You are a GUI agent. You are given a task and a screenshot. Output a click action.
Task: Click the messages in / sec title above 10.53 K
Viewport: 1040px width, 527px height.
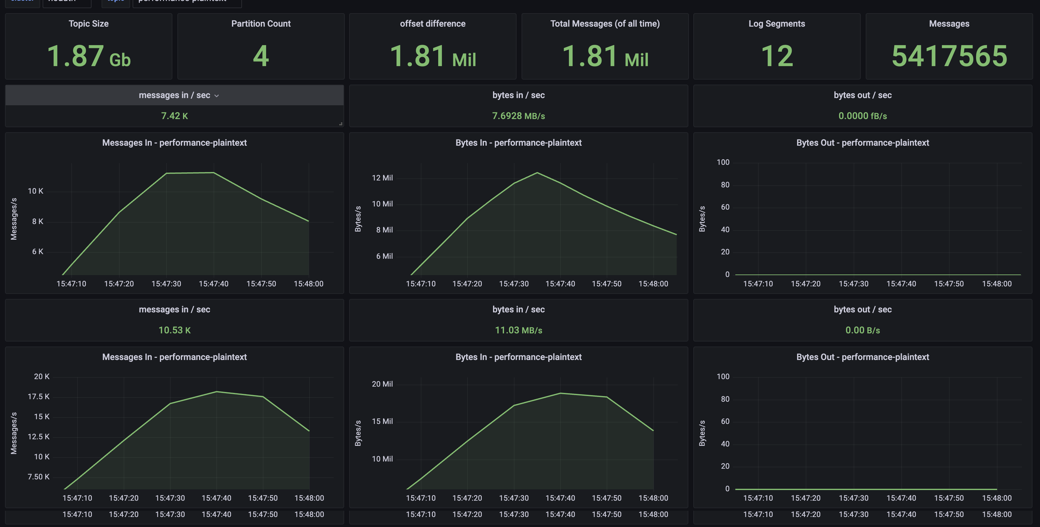(x=174, y=310)
